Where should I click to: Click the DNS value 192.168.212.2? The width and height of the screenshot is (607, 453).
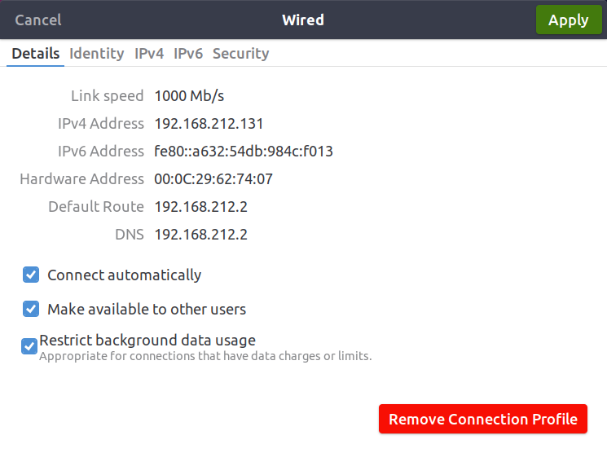click(200, 235)
